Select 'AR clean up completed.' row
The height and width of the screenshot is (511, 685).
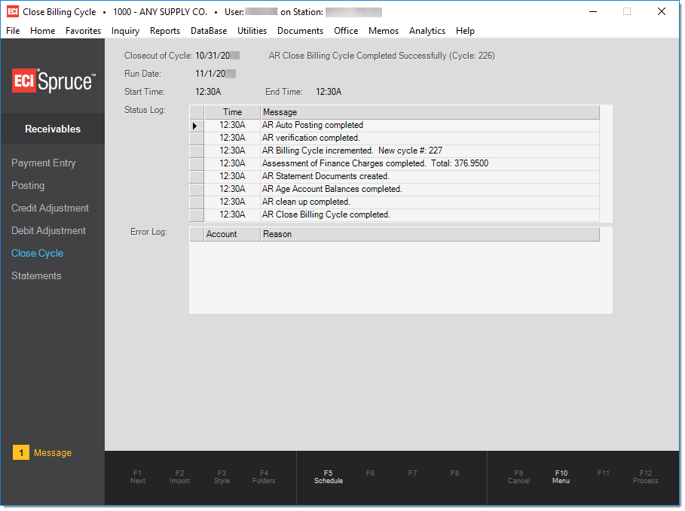[x=394, y=202]
